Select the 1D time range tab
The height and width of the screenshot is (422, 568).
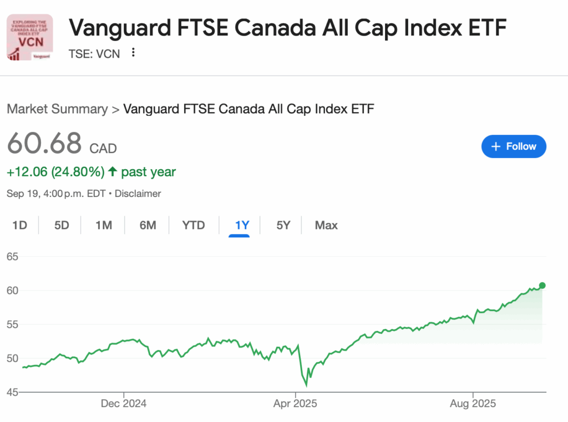click(x=20, y=225)
